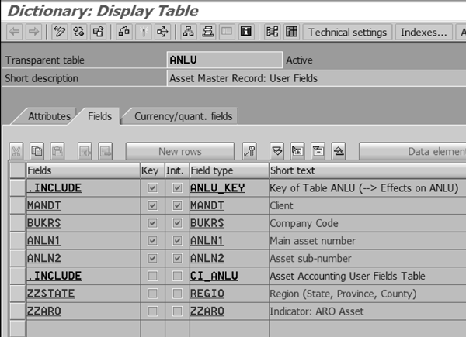Screen dimensions: 466x337
Task: Toggle Init. checkbox for BUKRS field
Action: coord(177,223)
